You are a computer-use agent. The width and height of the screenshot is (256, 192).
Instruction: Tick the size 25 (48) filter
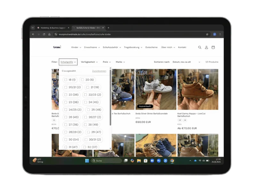88,110
